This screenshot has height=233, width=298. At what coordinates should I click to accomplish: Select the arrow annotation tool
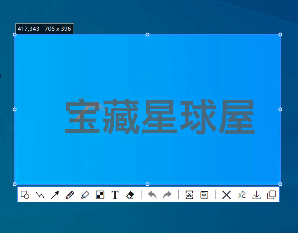click(55, 195)
